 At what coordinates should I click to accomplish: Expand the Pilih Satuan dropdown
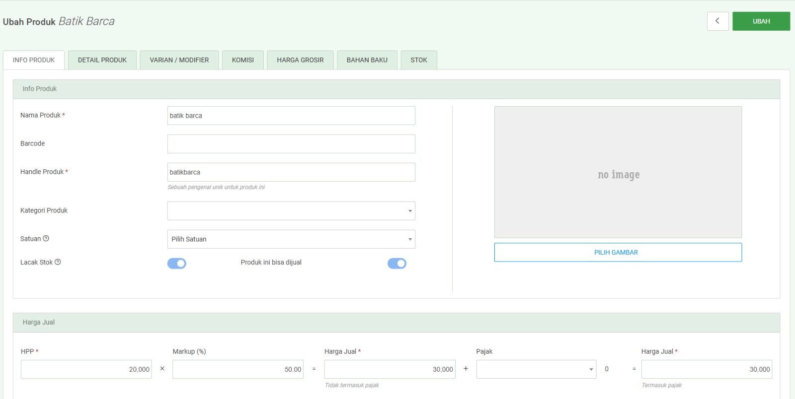(x=291, y=239)
